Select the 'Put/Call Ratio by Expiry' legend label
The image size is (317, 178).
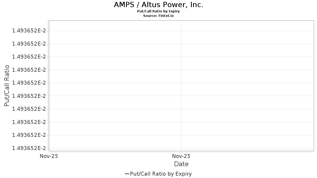[x=161, y=174]
